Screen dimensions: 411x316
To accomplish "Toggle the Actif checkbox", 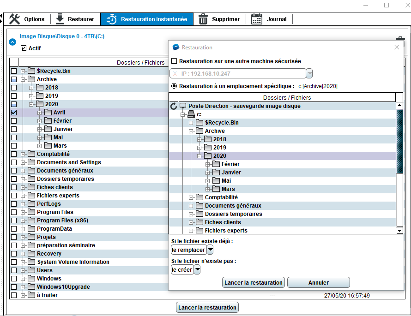I will 24,48.
